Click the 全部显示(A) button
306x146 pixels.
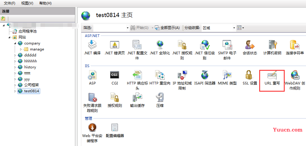(167, 28)
